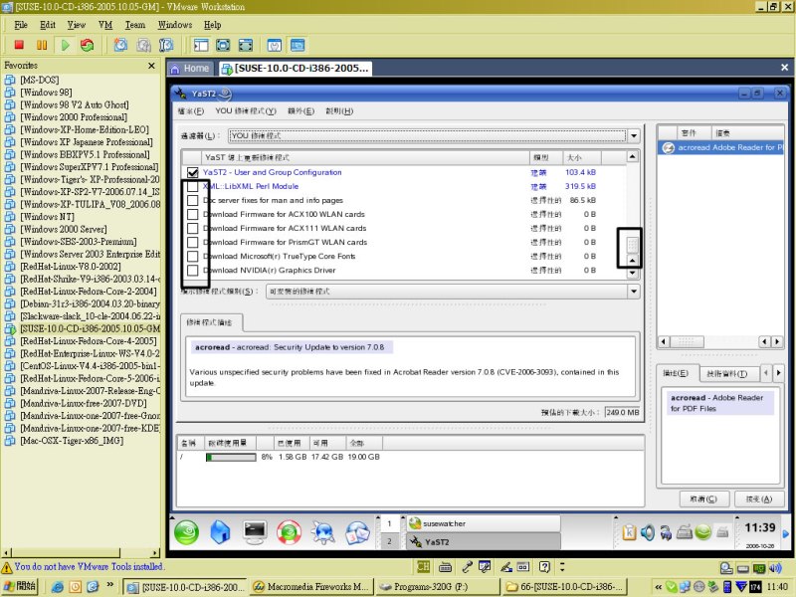The image size is (796, 597).
Task: Check the Download Firmware for PrismGT WLAN checkbox
Action: 192,242
